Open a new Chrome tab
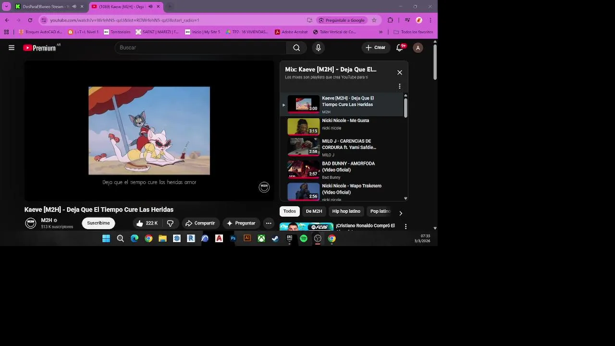The height and width of the screenshot is (346, 615). click(170, 7)
